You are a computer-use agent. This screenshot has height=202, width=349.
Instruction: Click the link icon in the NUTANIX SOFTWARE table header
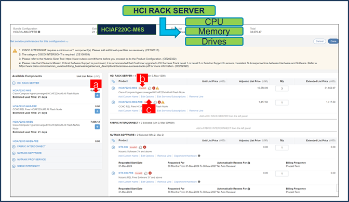[113, 140]
